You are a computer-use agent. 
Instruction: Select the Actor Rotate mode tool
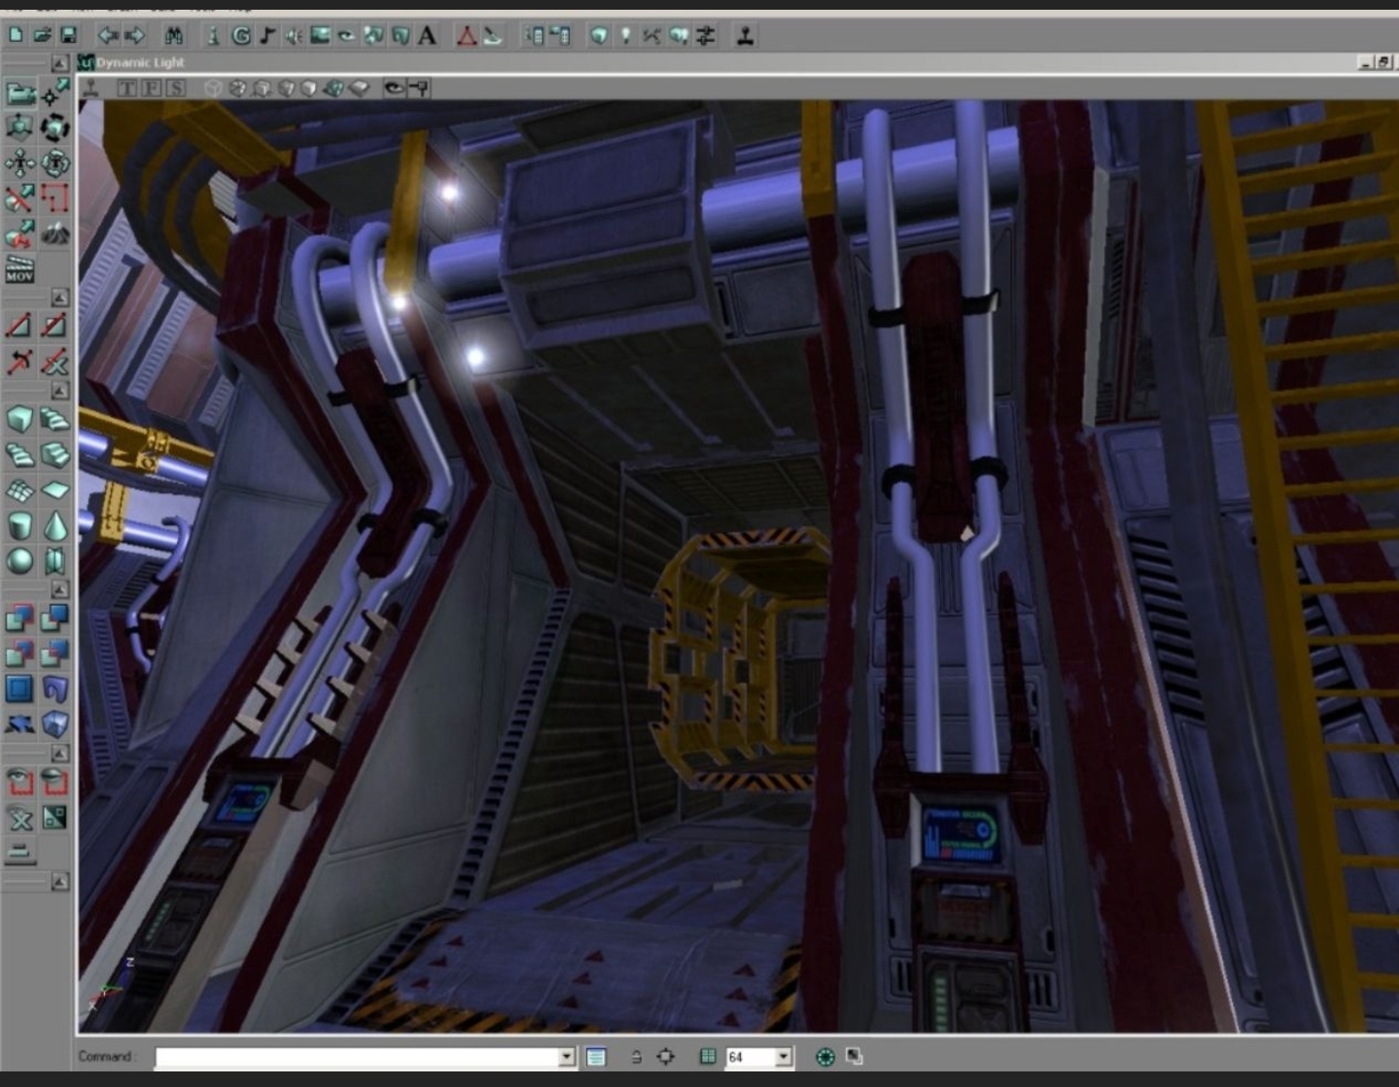pos(55,127)
